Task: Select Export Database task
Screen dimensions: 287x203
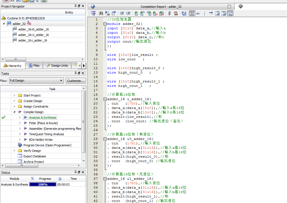Action: pos(35,156)
